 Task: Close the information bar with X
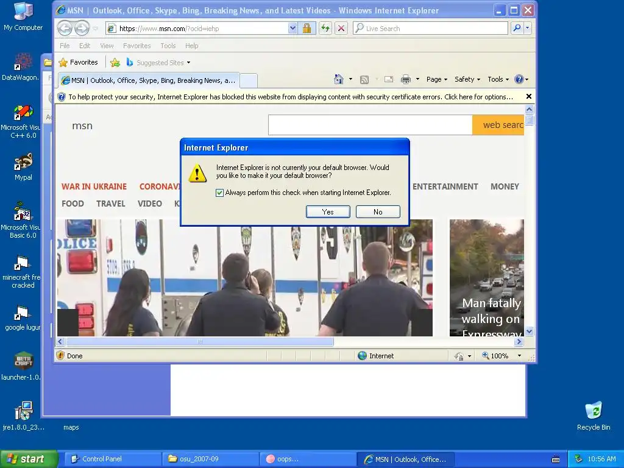[x=529, y=96]
